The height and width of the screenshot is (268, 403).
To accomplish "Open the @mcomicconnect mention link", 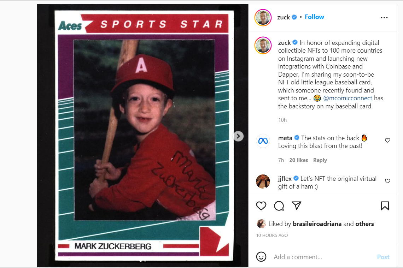I will point(347,98).
